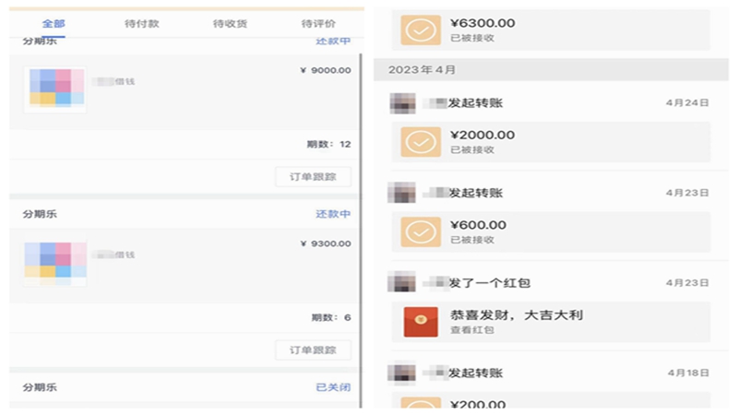Screen dimensions: 738x415
Task: Click 还款中 status on ¥9300.00 order
Action: click(333, 214)
